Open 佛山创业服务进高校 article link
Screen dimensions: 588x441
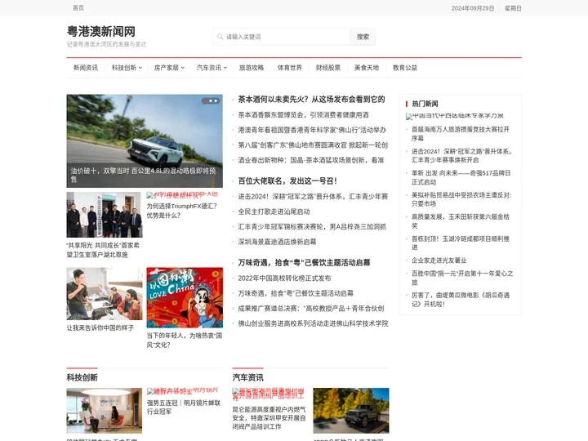(313, 323)
